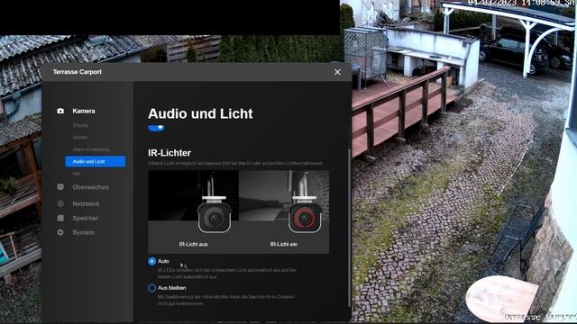Expand the System section
This screenshot has height=324, width=577.
[x=83, y=232]
